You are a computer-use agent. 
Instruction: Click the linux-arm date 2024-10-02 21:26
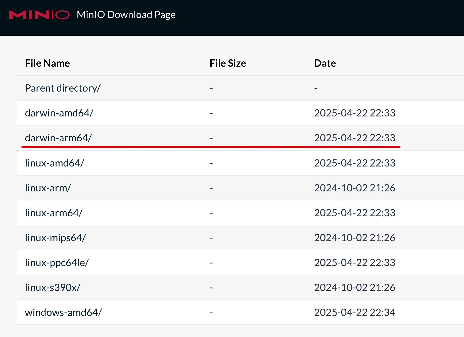[x=355, y=188]
